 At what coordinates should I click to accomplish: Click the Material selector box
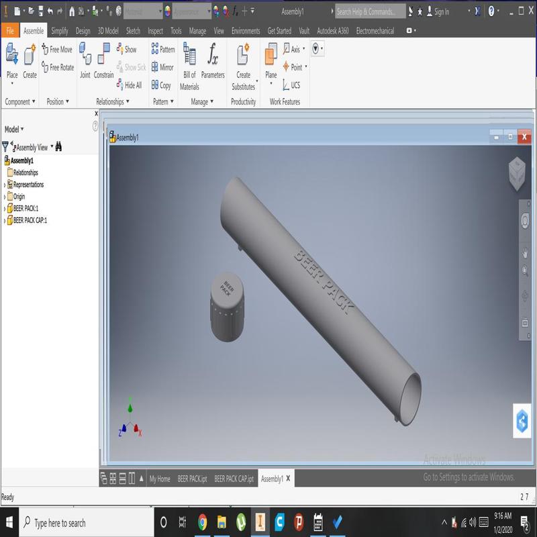point(142,12)
